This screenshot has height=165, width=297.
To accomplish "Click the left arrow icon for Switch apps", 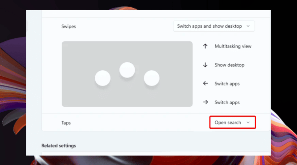I will point(205,83).
